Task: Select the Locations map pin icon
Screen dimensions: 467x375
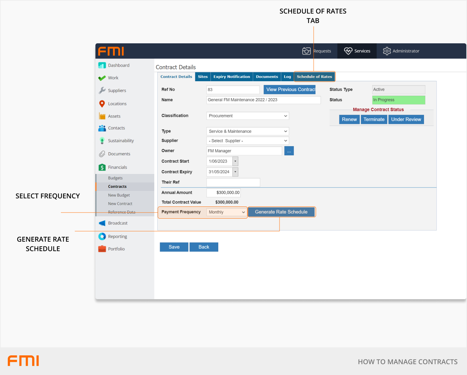Action: [x=102, y=104]
